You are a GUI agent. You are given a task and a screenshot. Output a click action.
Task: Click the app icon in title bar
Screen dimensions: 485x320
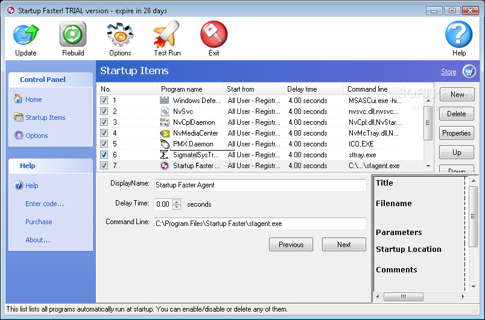11,10
